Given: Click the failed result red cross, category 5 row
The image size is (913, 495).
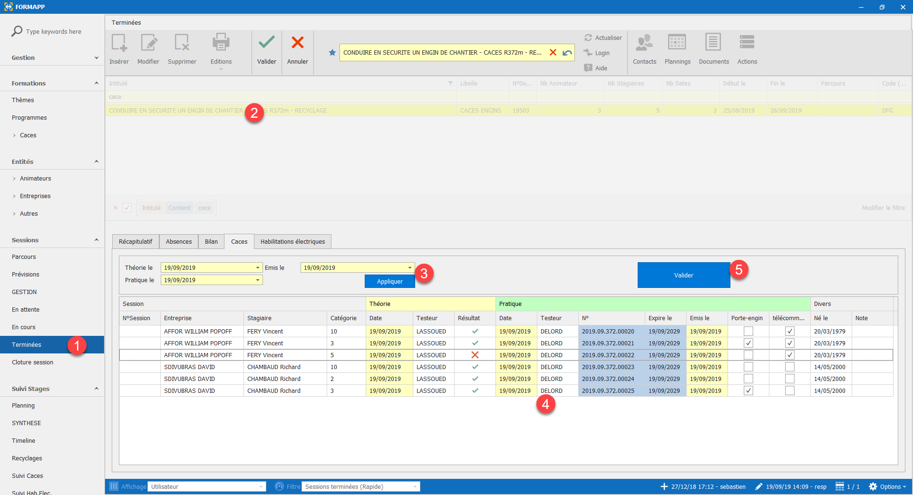Looking at the screenshot, I should (x=475, y=355).
